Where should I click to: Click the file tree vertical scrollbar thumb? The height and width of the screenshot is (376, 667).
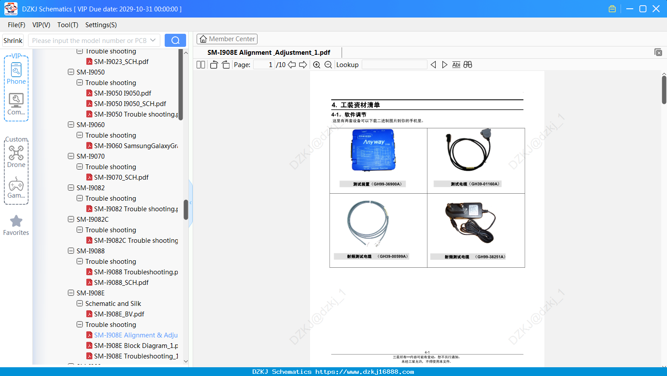186,210
